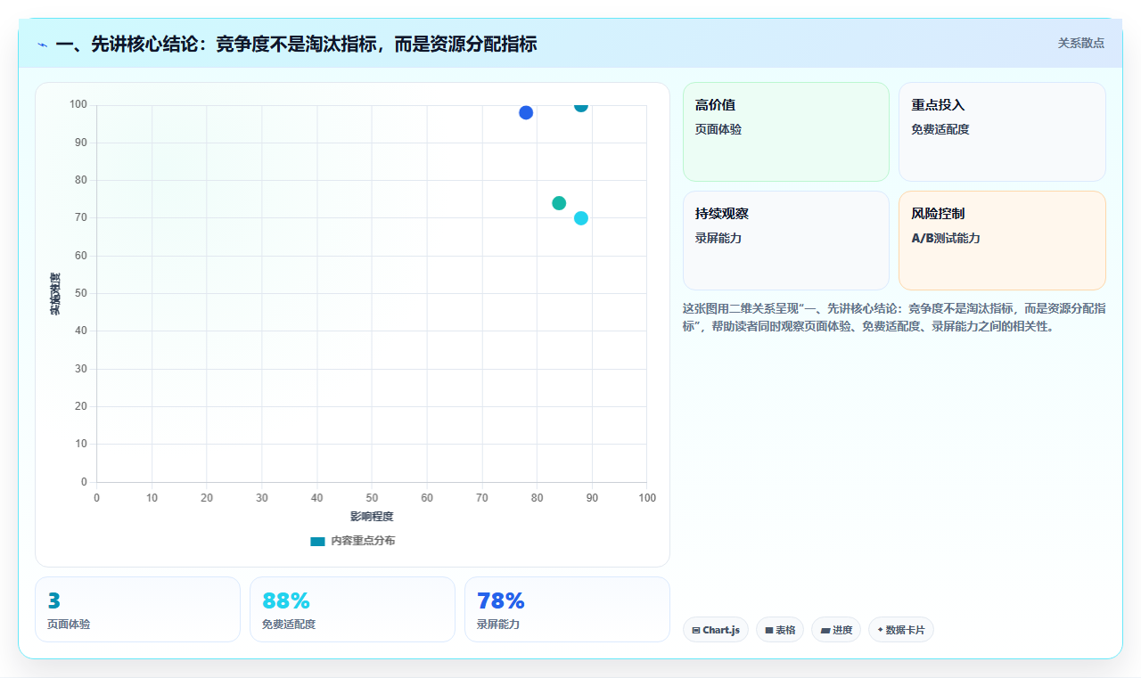1141x678 pixels.
Task: Click the 页面体验 stat card showing 3
Action: [x=137, y=609]
